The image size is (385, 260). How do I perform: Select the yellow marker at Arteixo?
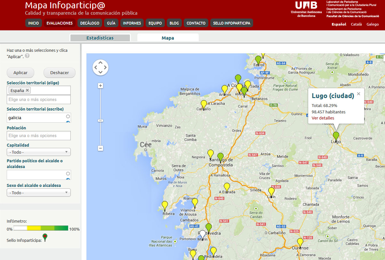(225, 89)
